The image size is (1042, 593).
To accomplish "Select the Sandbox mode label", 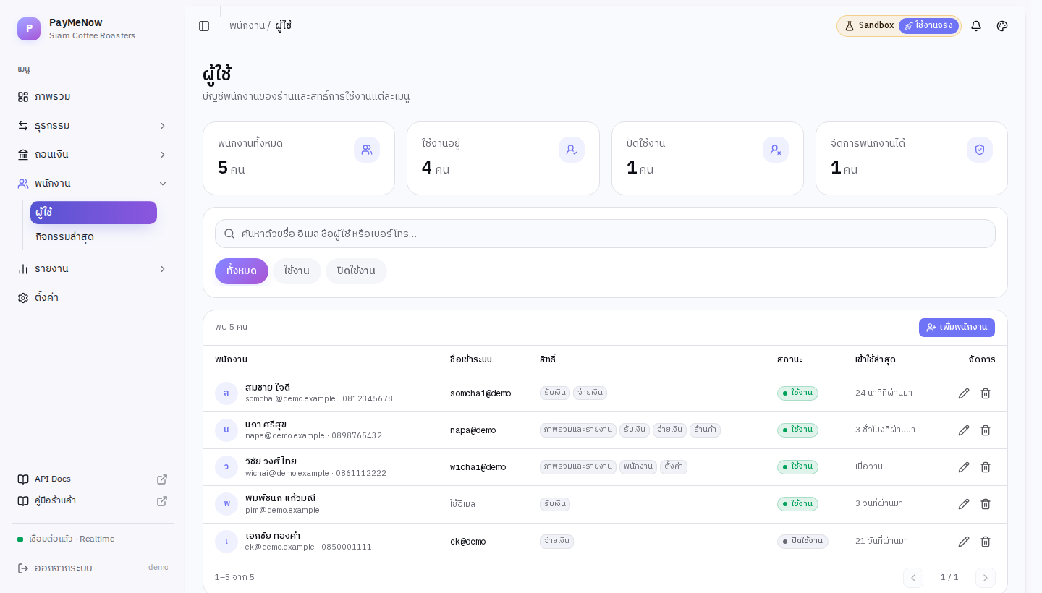I will 869,26.
